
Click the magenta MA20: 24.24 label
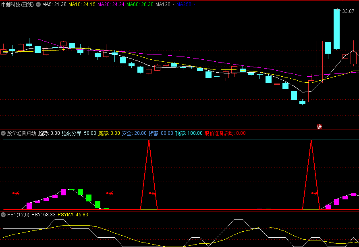[x=111, y=4]
